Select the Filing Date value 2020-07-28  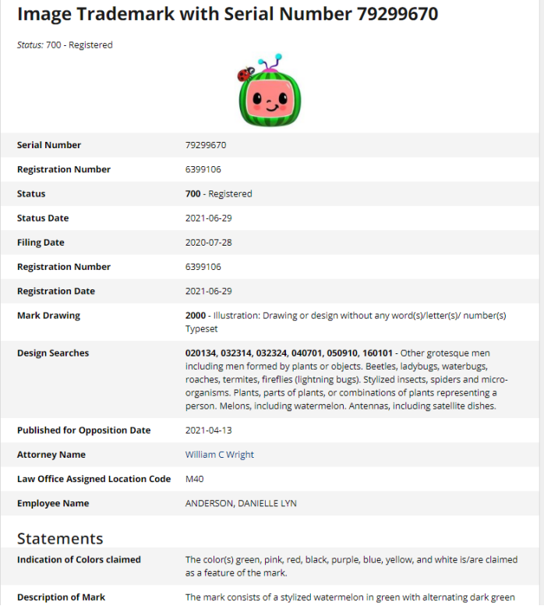click(209, 243)
